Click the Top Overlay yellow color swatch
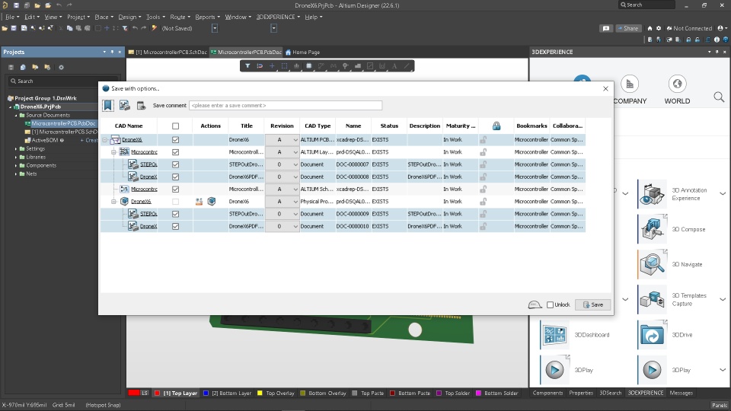 [260, 393]
